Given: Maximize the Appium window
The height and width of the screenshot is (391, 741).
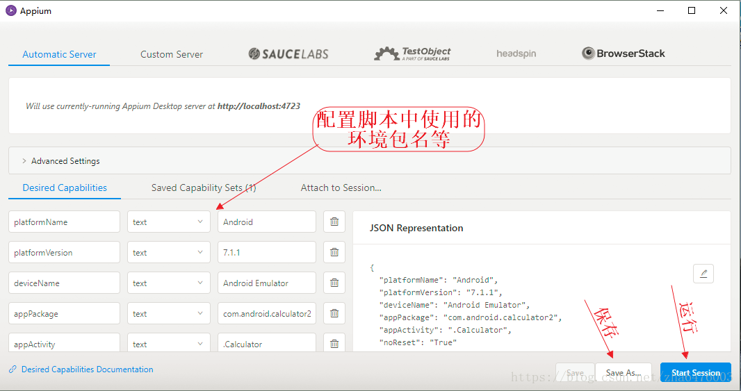Looking at the screenshot, I should [692, 10].
